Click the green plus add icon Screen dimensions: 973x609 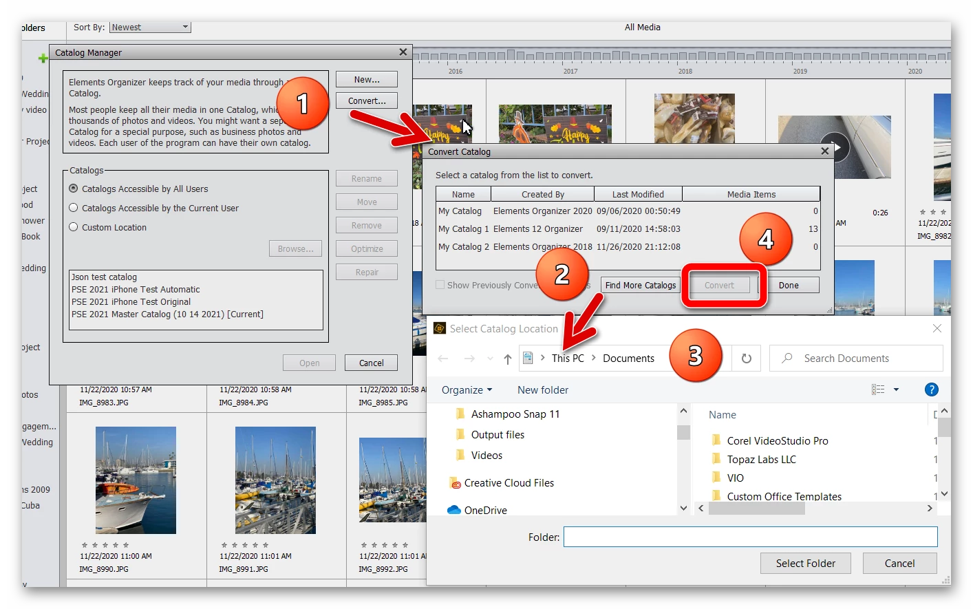point(43,58)
